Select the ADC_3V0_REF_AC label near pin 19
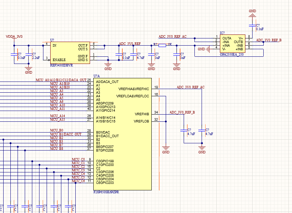 tap(190, 87)
